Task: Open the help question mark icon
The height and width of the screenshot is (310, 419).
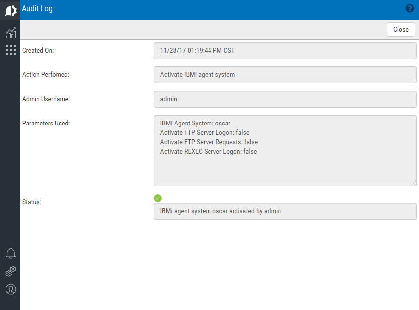Action: [410, 8]
